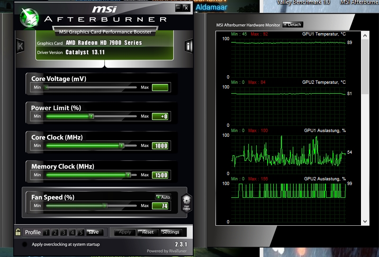Viewport: 379px width, 257px height.
Task: Minimize the Afterburner window
Action: point(179,8)
